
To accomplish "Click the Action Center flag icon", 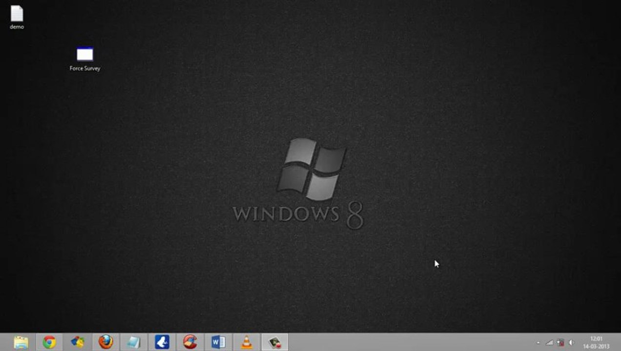I will tap(560, 343).
